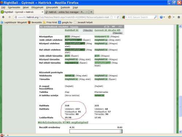
Task: Open the google.hu bookmark
Action: (66, 22)
